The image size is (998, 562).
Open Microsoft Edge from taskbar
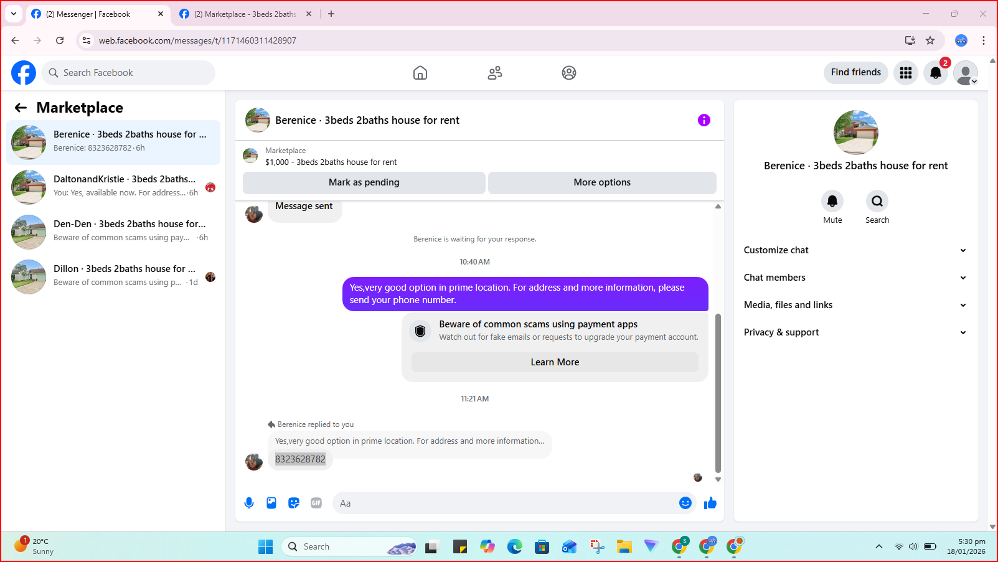click(x=515, y=546)
